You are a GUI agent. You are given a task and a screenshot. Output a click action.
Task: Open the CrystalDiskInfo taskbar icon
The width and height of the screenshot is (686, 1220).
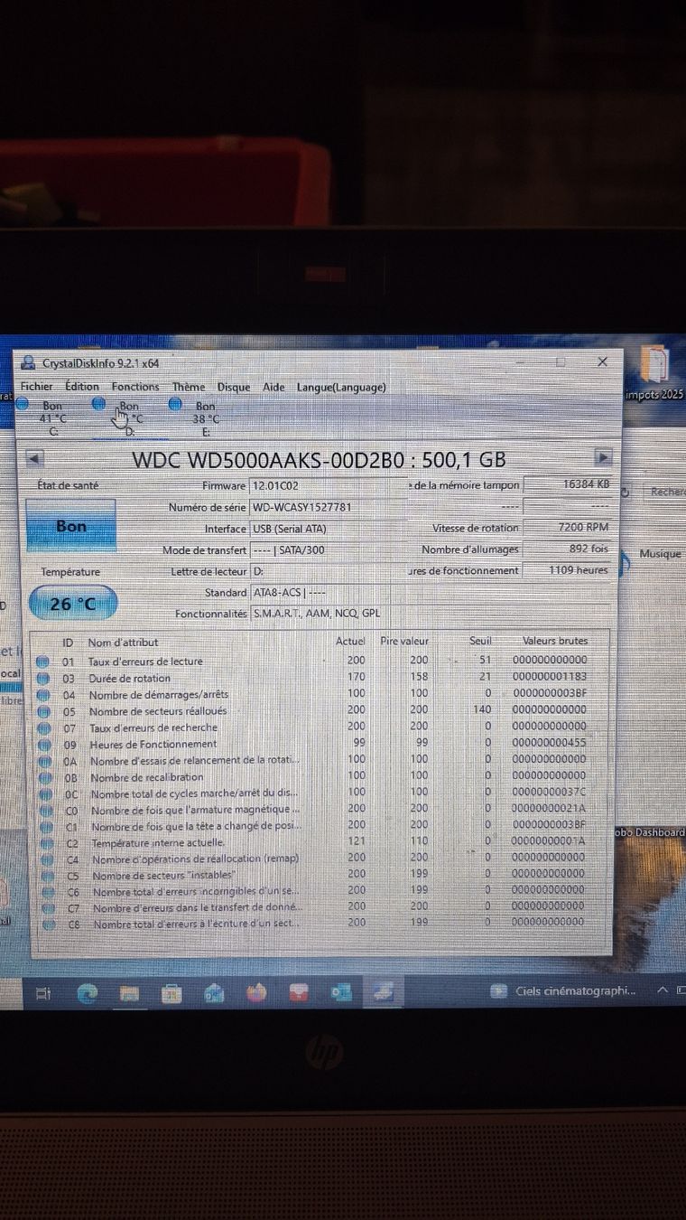click(x=383, y=992)
